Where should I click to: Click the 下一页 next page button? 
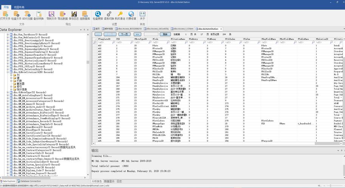124,34
